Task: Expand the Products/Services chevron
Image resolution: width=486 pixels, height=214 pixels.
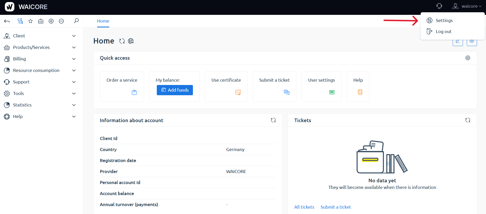Action: (74, 47)
